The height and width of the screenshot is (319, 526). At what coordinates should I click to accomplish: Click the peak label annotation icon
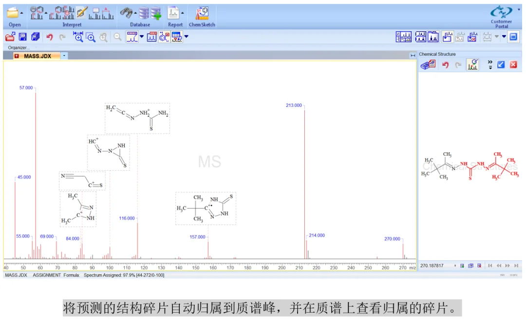click(x=95, y=13)
